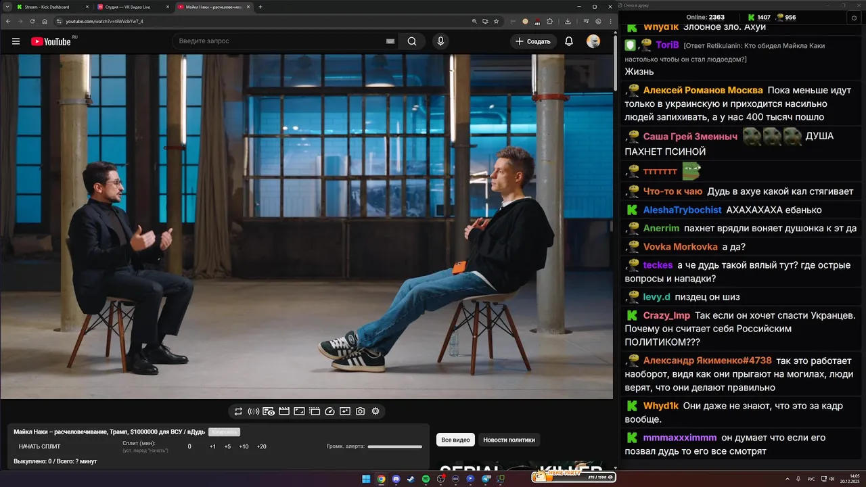
Task: Click the broadcast waves icon in player toolbar
Action: pyautogui.click(x=254, y=411)
